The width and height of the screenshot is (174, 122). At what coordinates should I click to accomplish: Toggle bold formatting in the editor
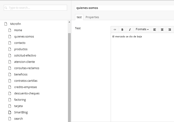[x=122, y=29]
